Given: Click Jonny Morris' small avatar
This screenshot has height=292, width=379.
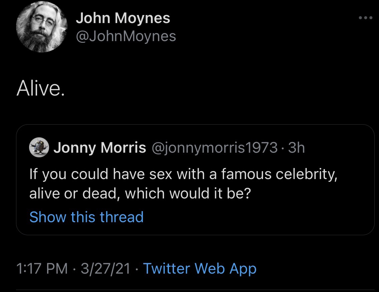Looking at the screenshot, I should coord(39,147).
